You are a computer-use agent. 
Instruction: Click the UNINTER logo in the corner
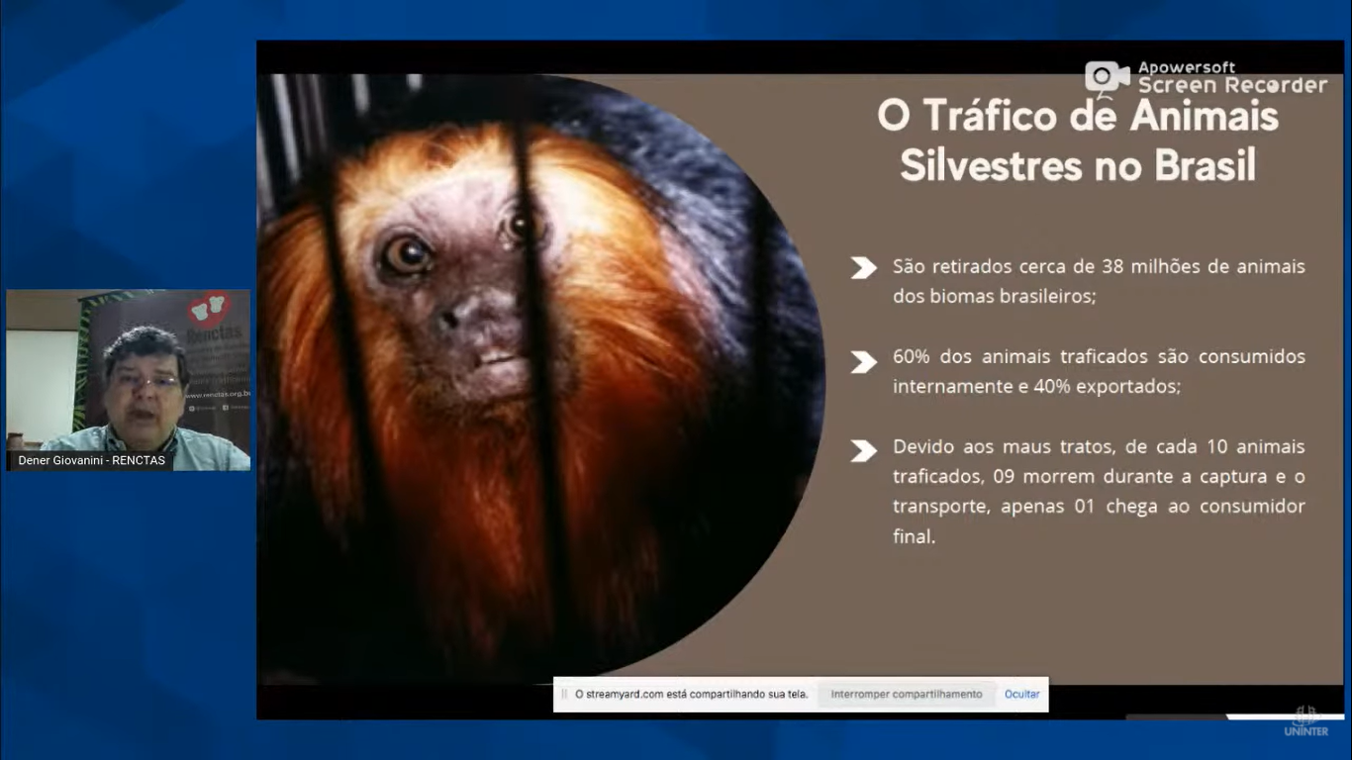(1305, 721)
